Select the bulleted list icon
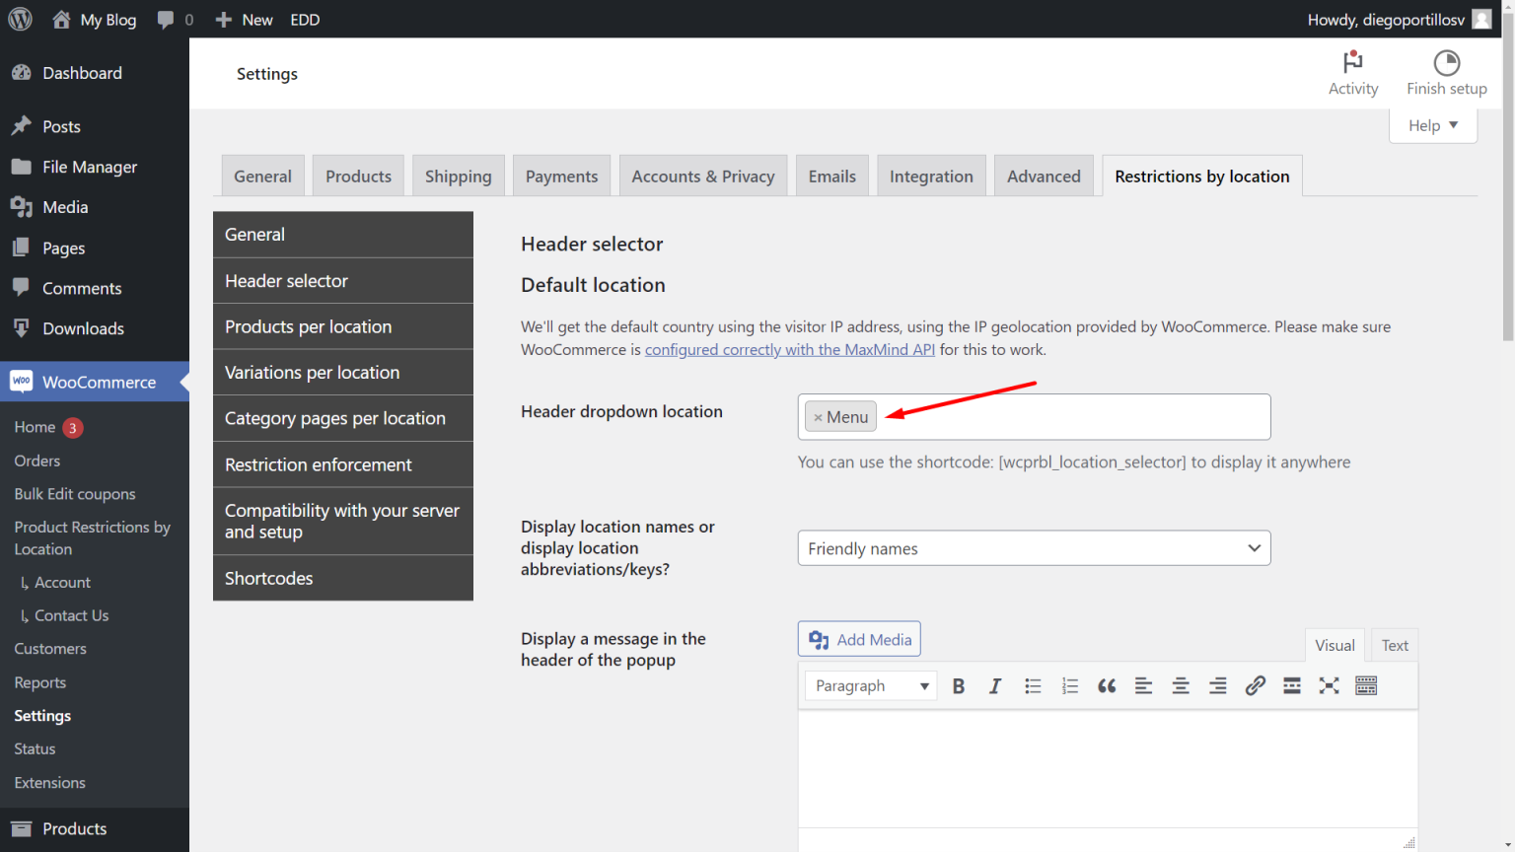This screenshot has width=1515, height=852. tap(1032, 685)
